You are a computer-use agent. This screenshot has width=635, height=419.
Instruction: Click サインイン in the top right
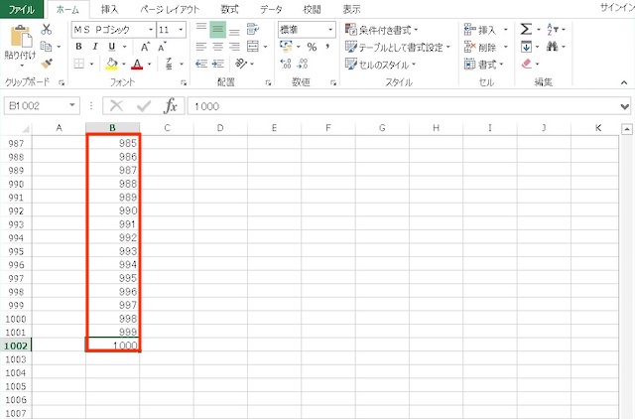tap(615, 8)
